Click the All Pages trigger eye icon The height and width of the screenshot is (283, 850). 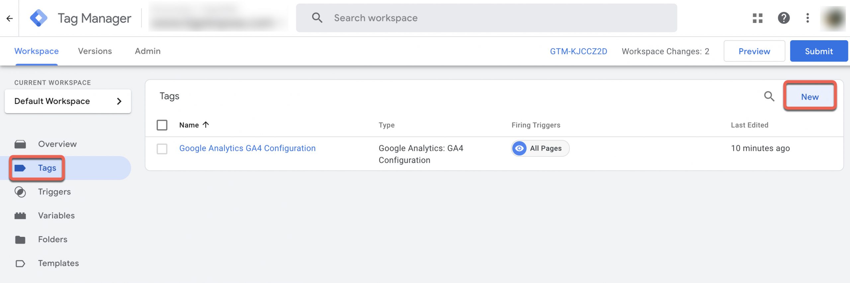(519, 148)
